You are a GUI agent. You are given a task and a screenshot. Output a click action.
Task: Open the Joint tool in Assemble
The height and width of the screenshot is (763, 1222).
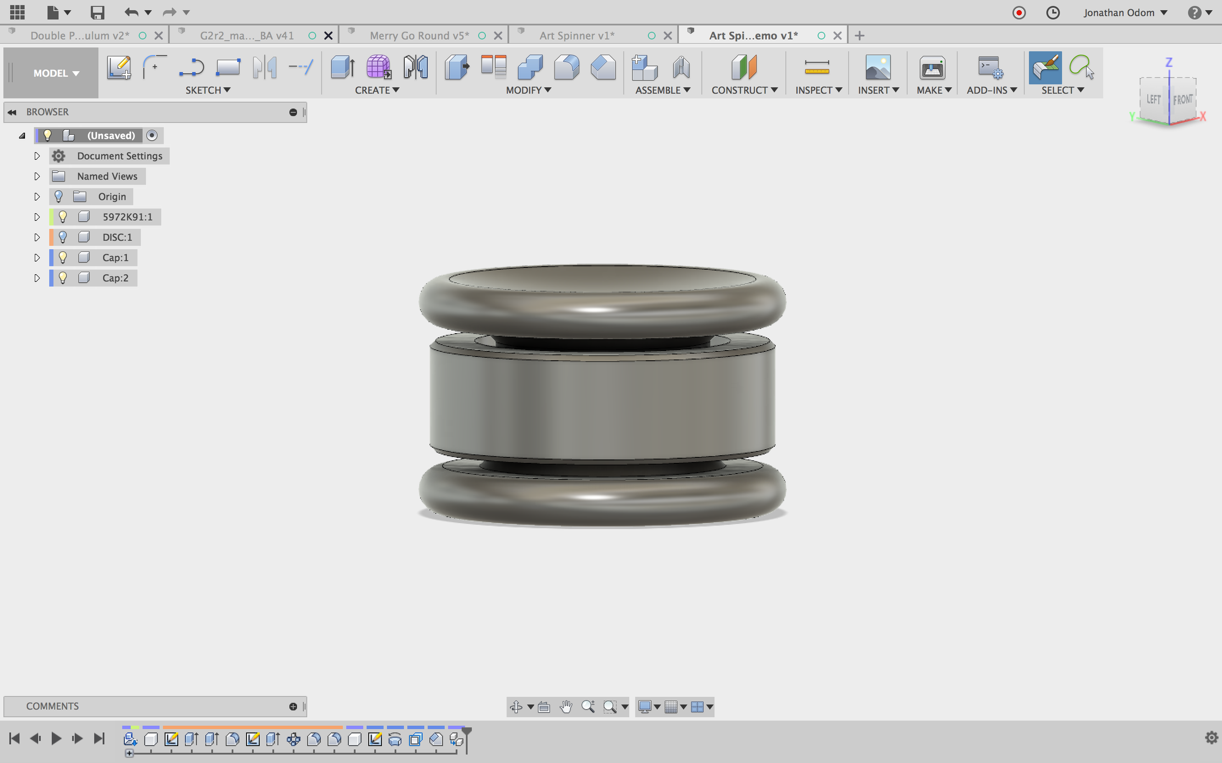(681, 68)
